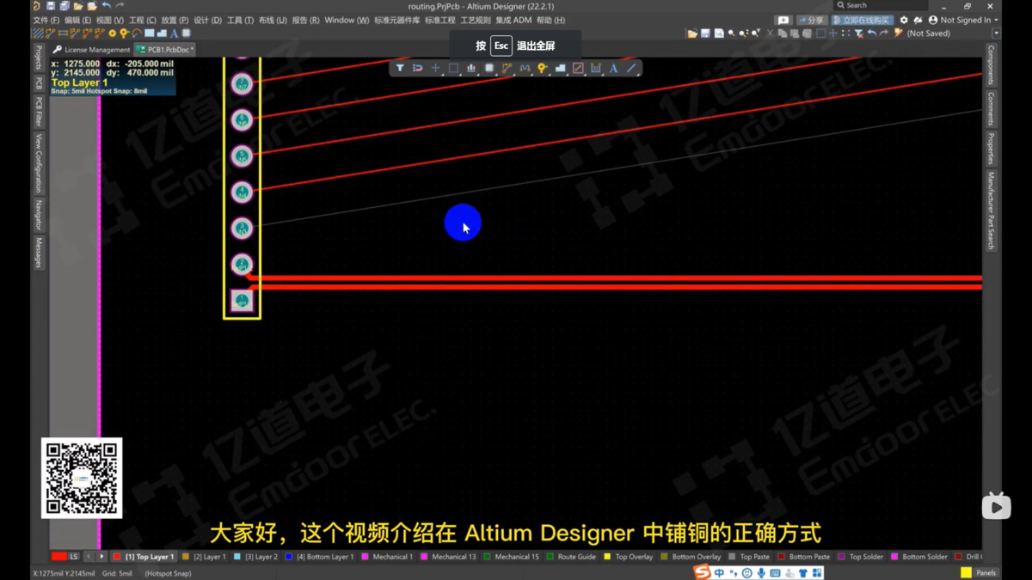1032x580 pixels.
Task: Click the Place Component chip icon in the Active Bar
Action: coord(489,68)
